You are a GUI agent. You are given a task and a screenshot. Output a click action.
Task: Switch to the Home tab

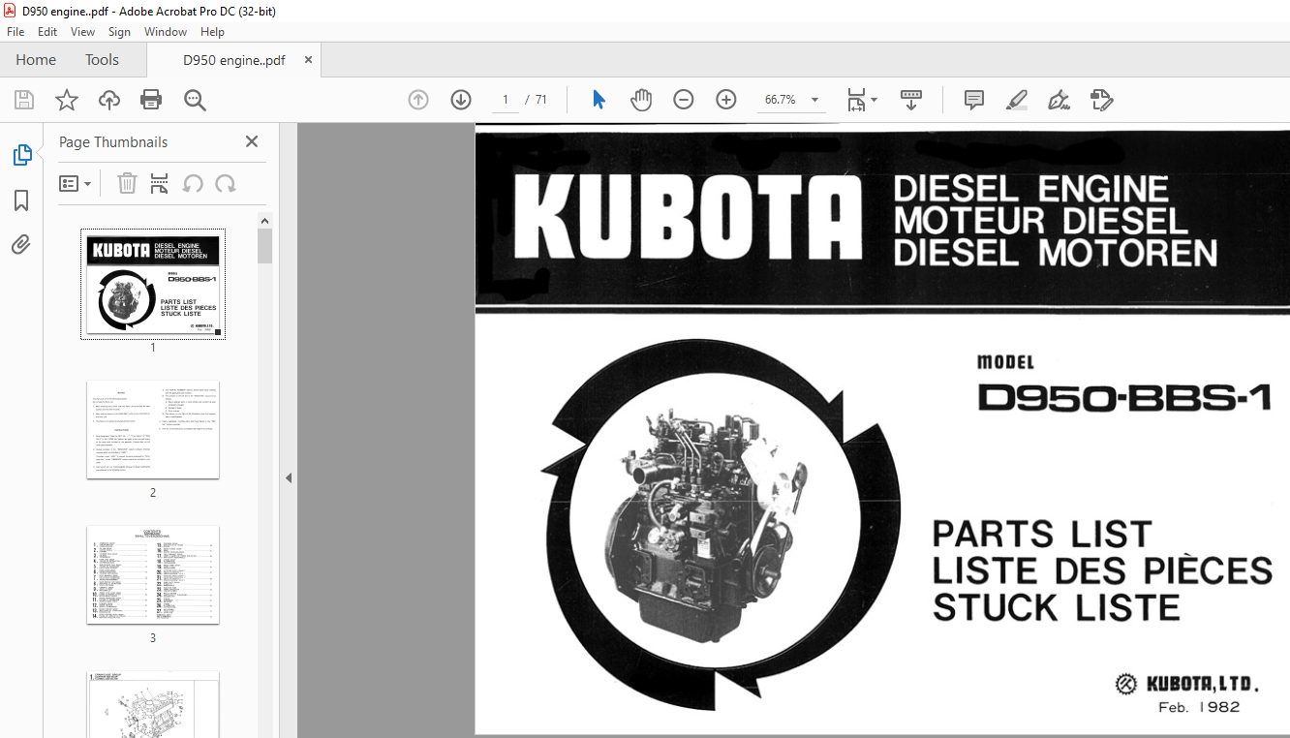click(x=36, y=59)
